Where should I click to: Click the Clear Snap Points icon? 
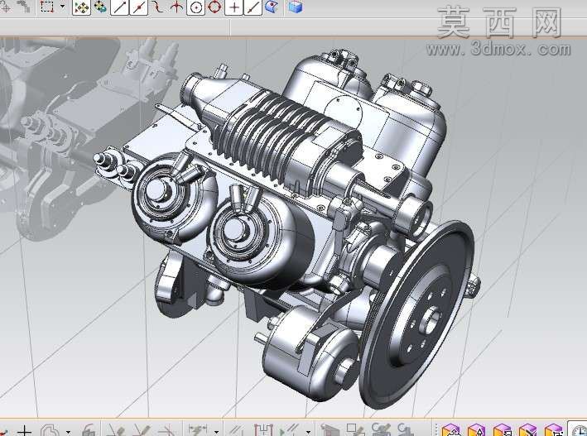100,7
